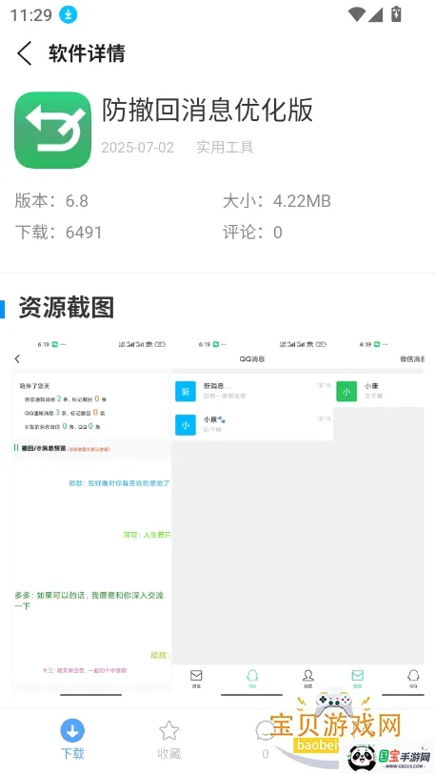Tap the 下载 label at bottom
Screen dimensions: 435x774
click(72, 754)
